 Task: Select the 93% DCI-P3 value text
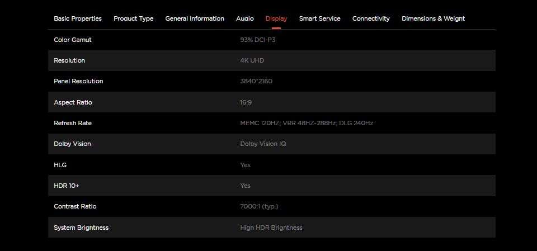[x=258, y=40]
